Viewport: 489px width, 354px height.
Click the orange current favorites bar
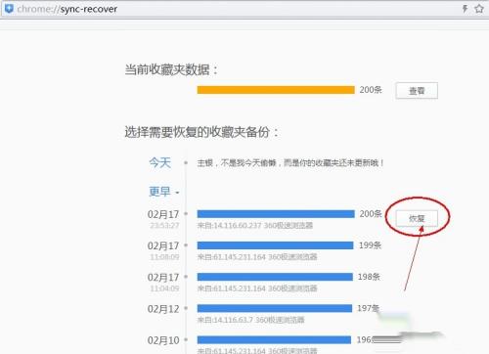276,90
